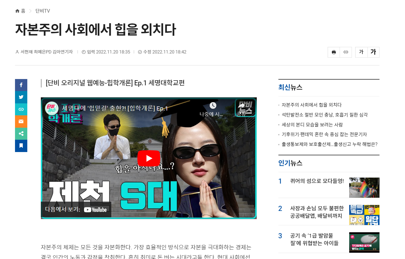The height and width of the screenshot is (259, 405).
Task: Click YouTube watch later clock icon
Action: coord(213,106)
